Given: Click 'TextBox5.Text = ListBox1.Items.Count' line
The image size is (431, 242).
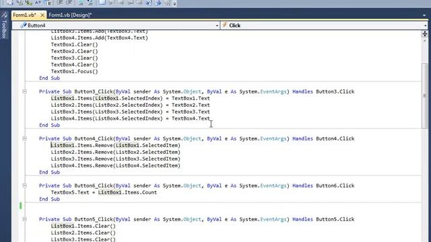Looking at the screenshot, I should pos(104,192).
